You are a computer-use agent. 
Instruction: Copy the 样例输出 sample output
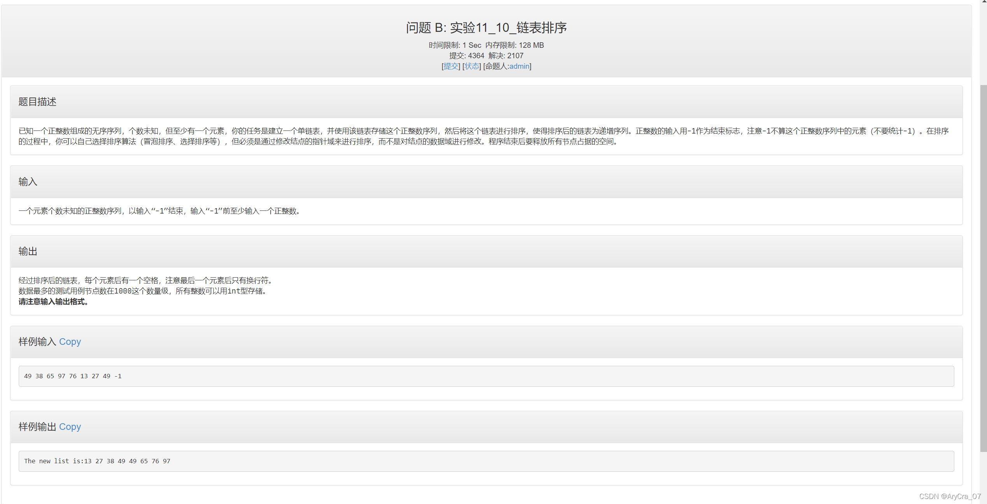70,427
